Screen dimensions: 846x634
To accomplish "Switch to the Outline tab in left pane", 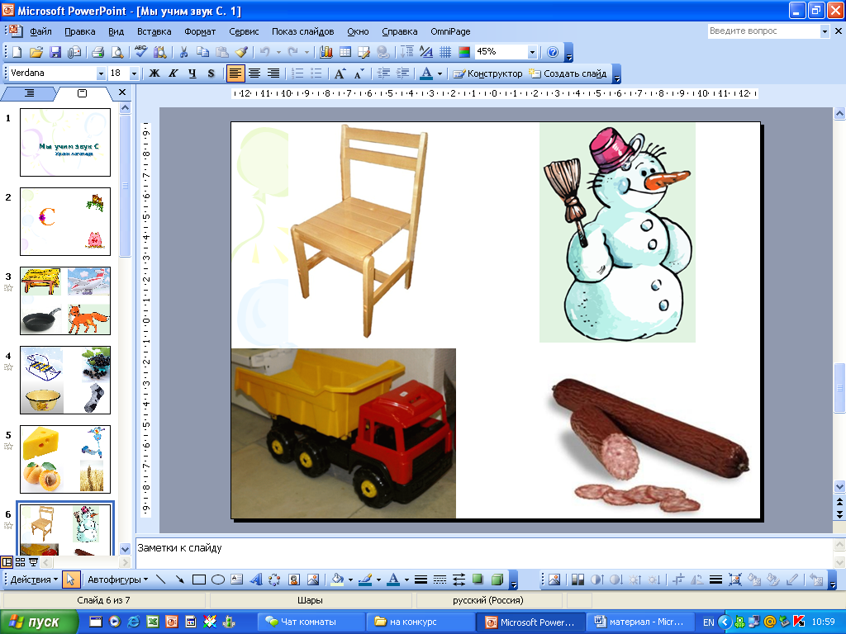I will tap(29, 93).
